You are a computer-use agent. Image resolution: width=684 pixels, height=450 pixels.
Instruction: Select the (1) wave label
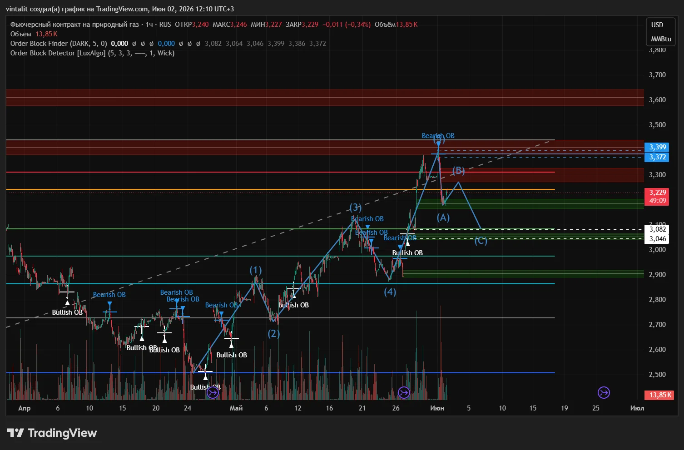[x=256, y=271]
